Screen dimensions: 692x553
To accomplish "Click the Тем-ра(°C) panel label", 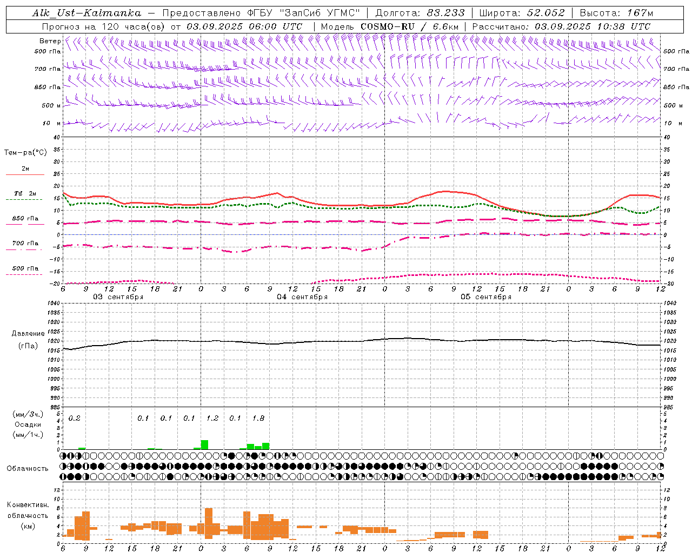I will 25,153.
